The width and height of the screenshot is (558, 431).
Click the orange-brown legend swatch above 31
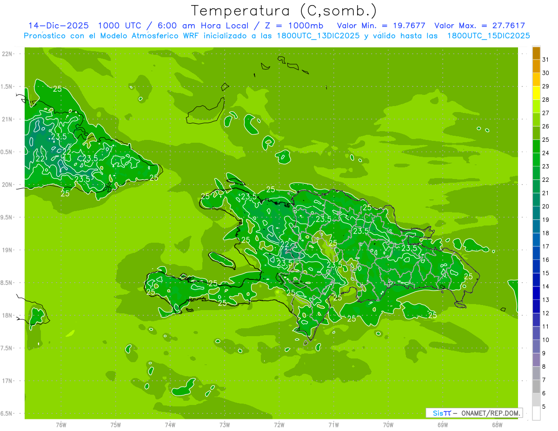(x=536, y=53)
